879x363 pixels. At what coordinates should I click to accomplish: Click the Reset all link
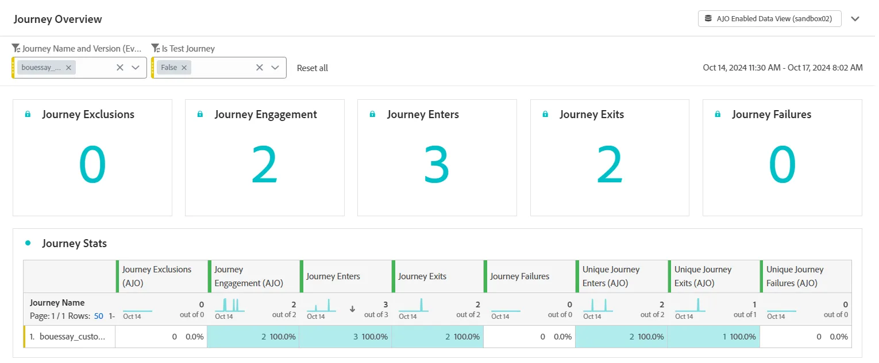pos(313,68)
